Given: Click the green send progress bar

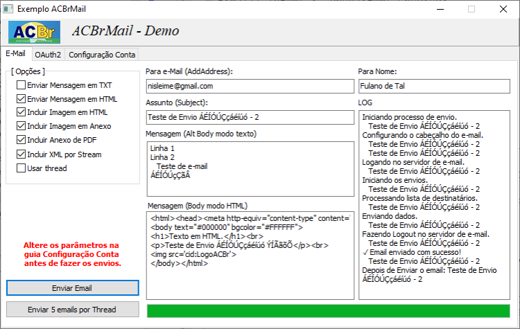Looking at the screenshot, I should point(329,311).
